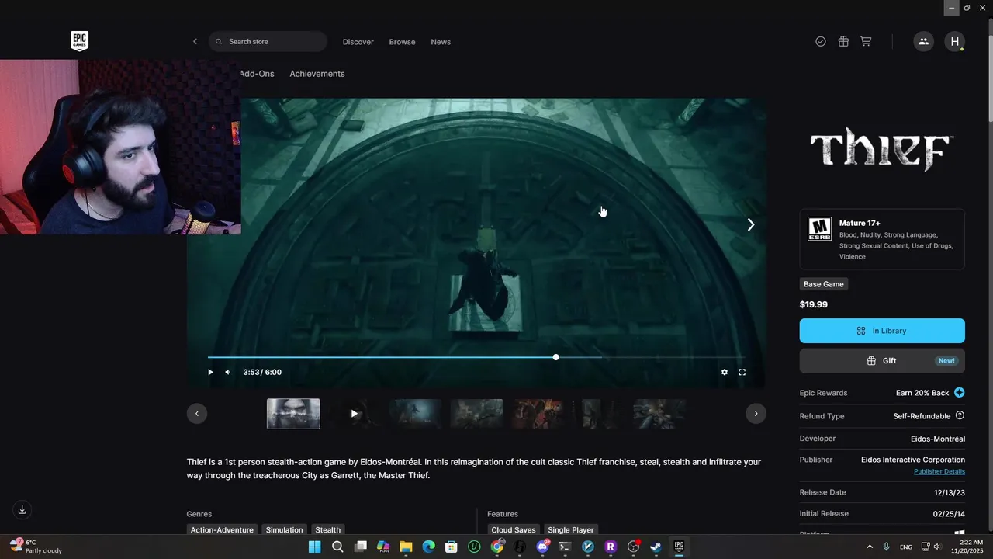Click the Epic Games logo
Viewport: 993px width, 559px height.
(79, 41)
